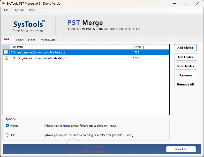This screenshot has height=157, width=204.
Task: Click the Remove button
Action: point(186,75)
